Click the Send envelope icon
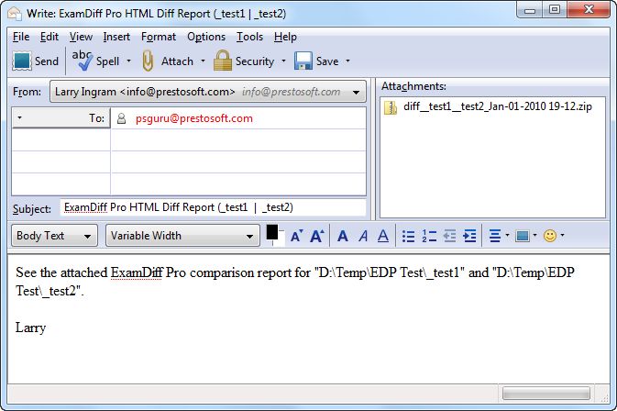This screenshot has height=411, width=617. click(22, 61)
